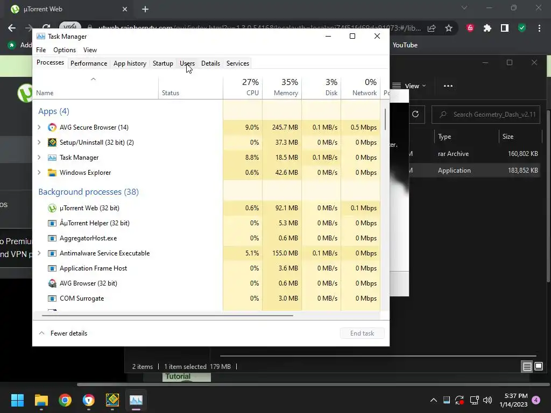Click the AVG Secure Browser process icon
551x413 pixels.
tap(52, 127)
